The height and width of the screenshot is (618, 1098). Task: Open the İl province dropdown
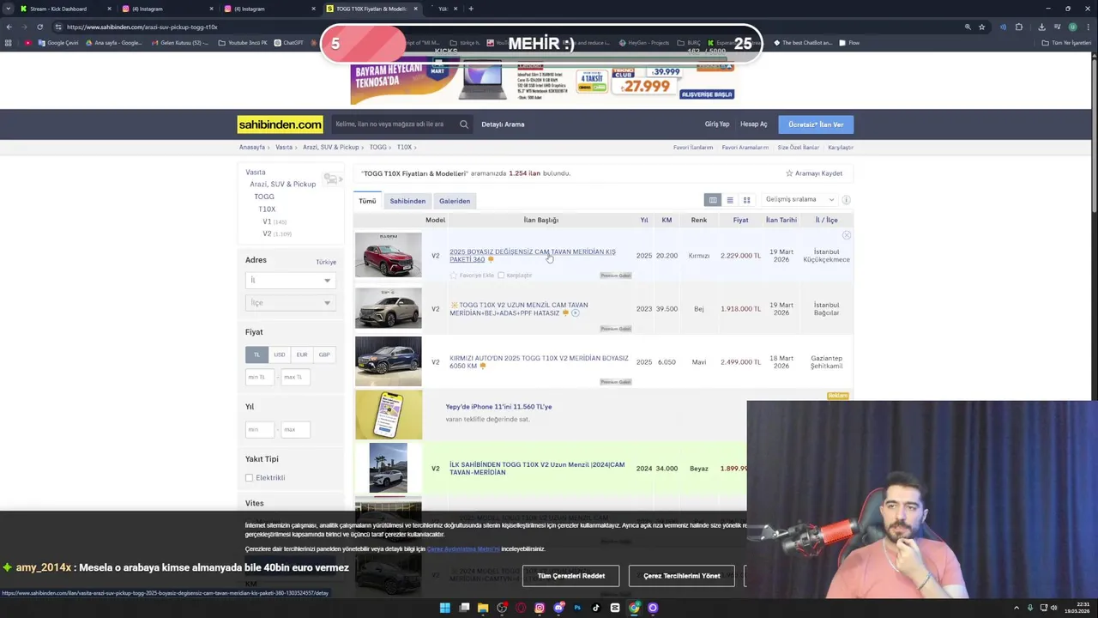coord(290,281)
